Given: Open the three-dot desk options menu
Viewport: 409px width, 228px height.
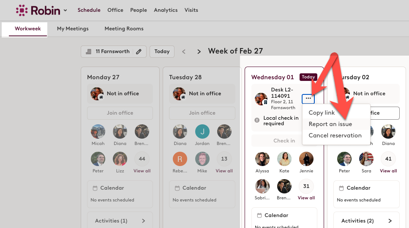Looking at the screenshot, I should (x=308, y=99).
